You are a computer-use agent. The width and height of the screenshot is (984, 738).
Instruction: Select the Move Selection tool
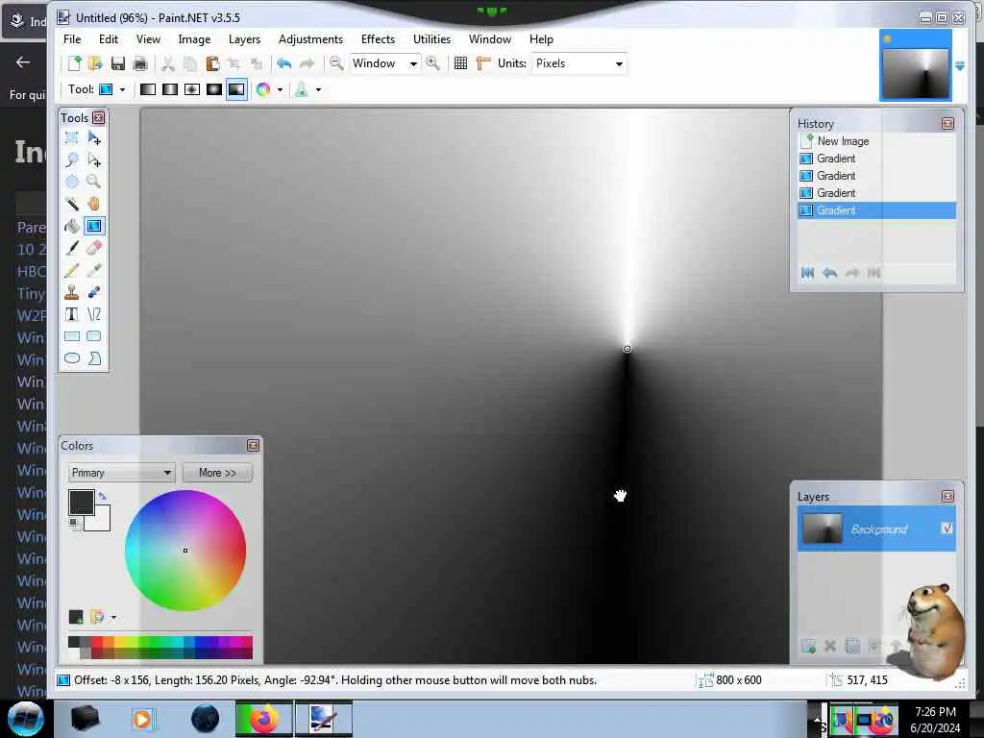pos(94,160)
